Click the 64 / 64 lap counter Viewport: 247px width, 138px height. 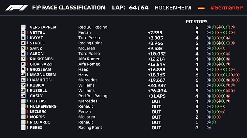pos(138,7)
